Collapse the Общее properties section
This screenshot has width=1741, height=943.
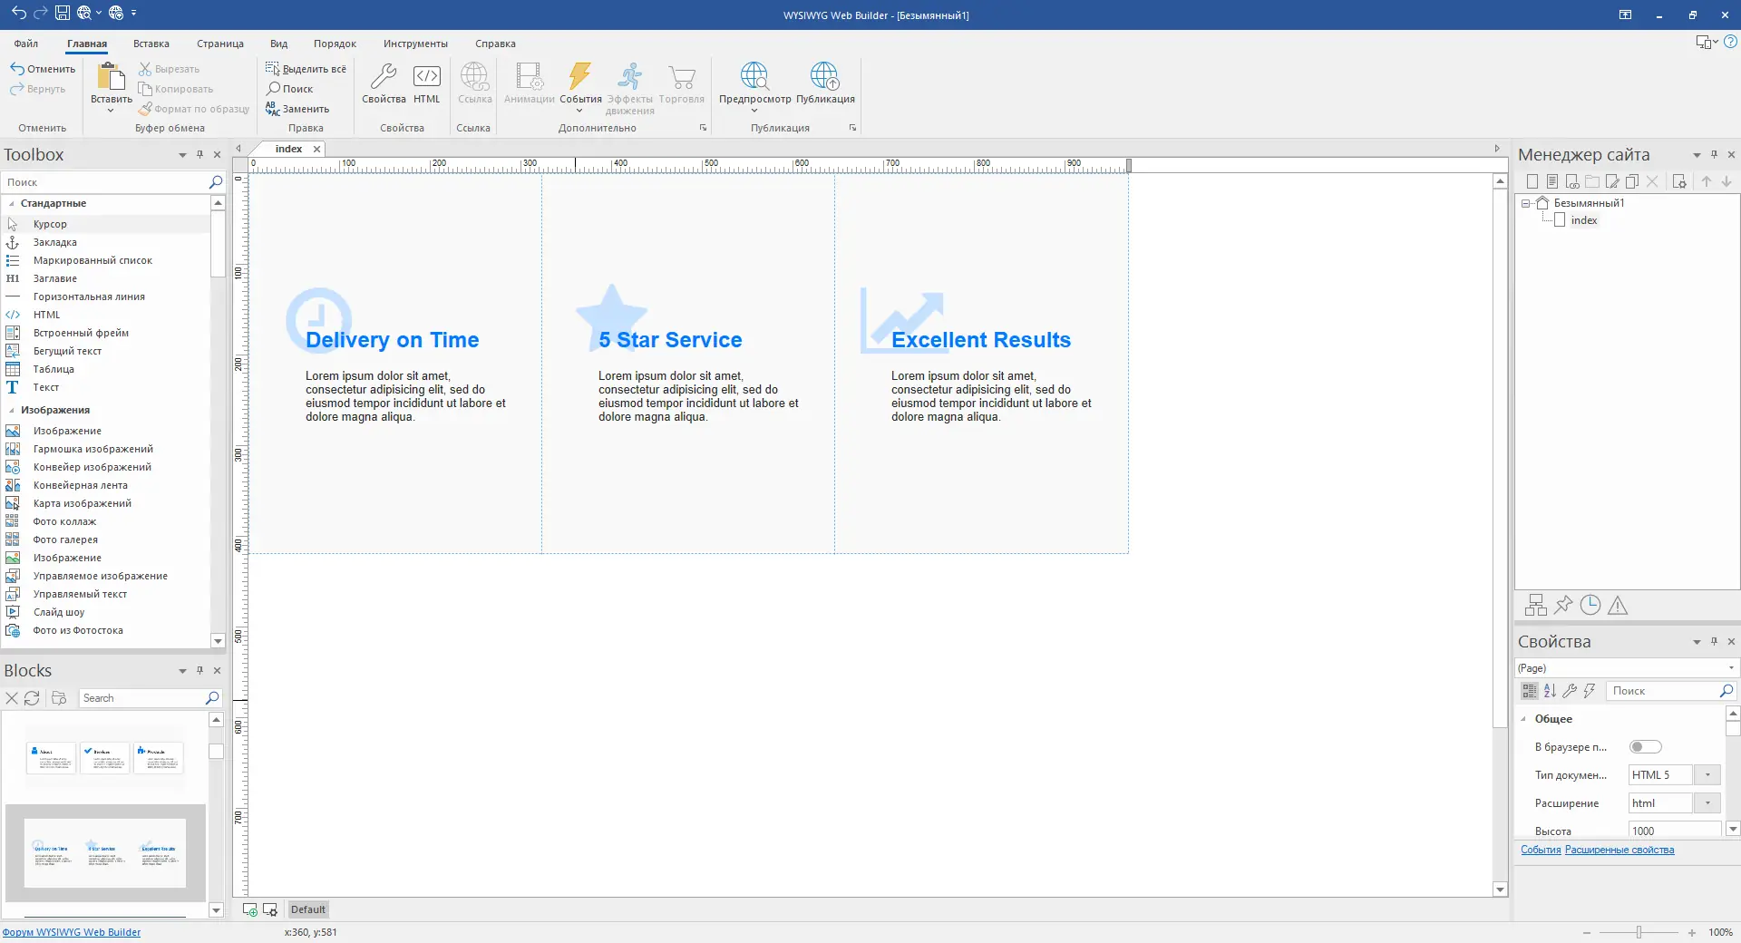point(1523,719)
